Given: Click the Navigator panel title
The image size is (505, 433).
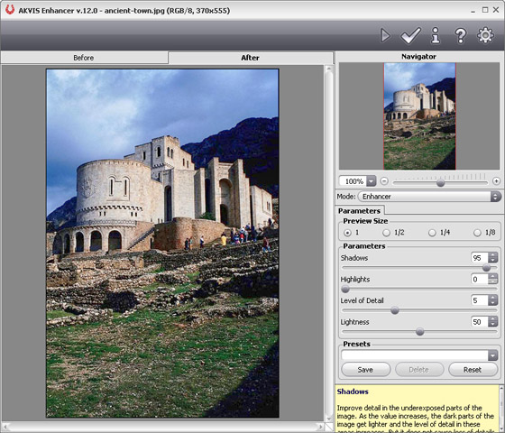Looking at the screenshot, I should coord(418,56).
